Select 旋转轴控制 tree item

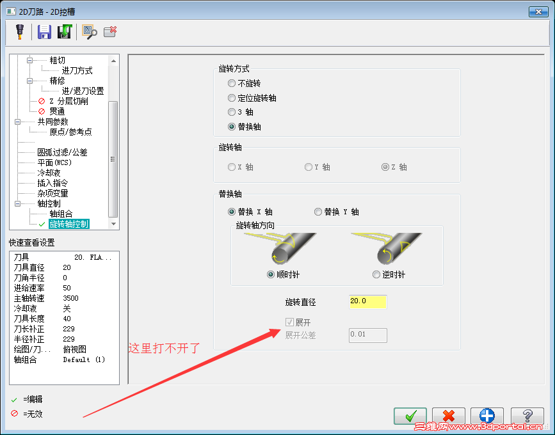tap(68, 224)
